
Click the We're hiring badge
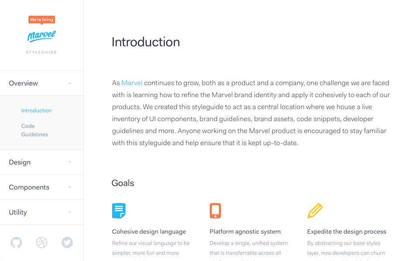42,20
